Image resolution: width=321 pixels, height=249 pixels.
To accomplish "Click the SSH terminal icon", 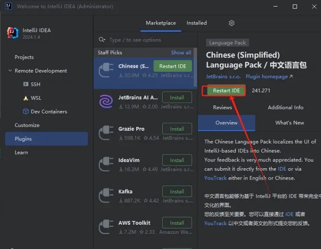I will (26, 84).
